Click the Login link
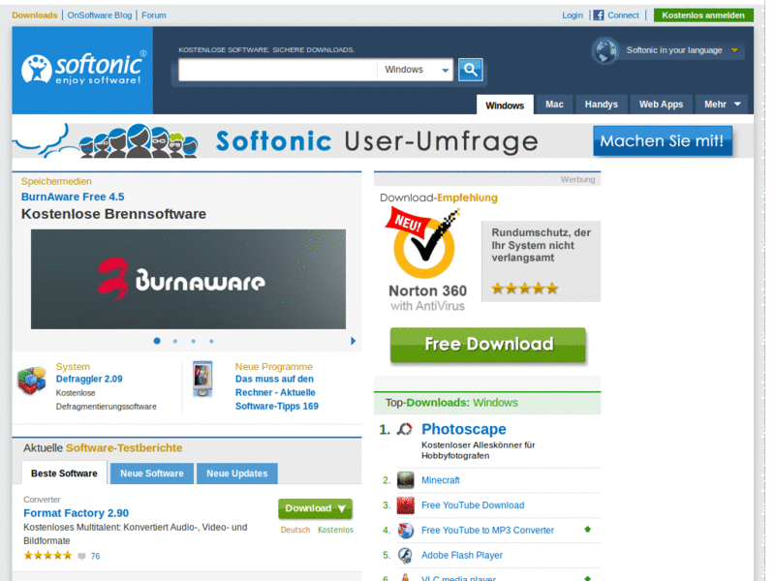This screenshot has height=581, width=775. click(573, 15)
